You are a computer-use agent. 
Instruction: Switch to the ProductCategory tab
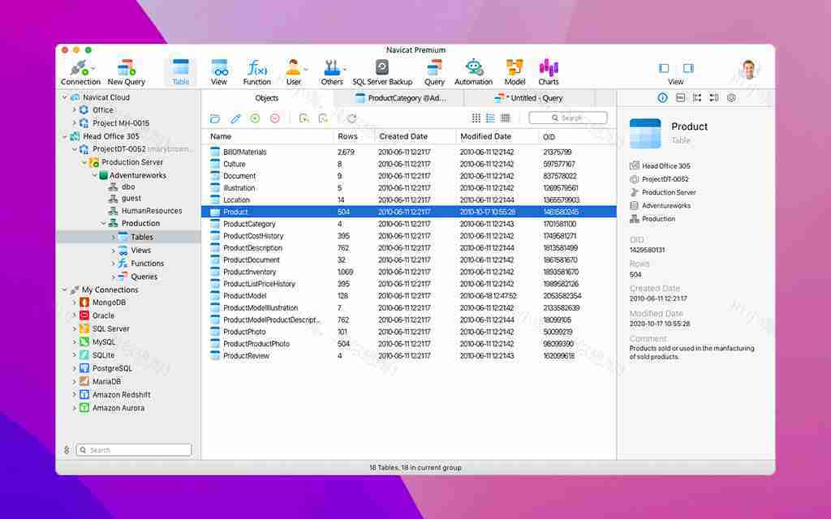click(x=403, y=97)
